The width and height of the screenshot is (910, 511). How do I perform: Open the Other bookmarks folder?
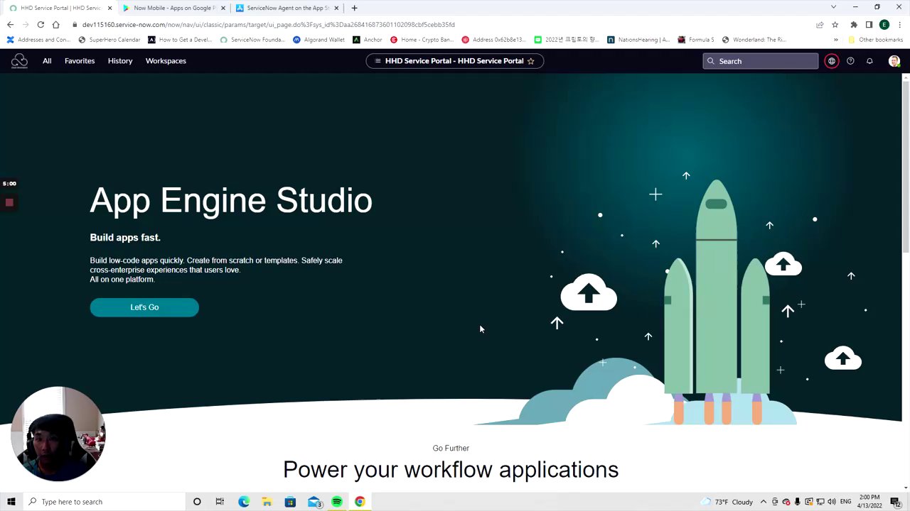875,40
